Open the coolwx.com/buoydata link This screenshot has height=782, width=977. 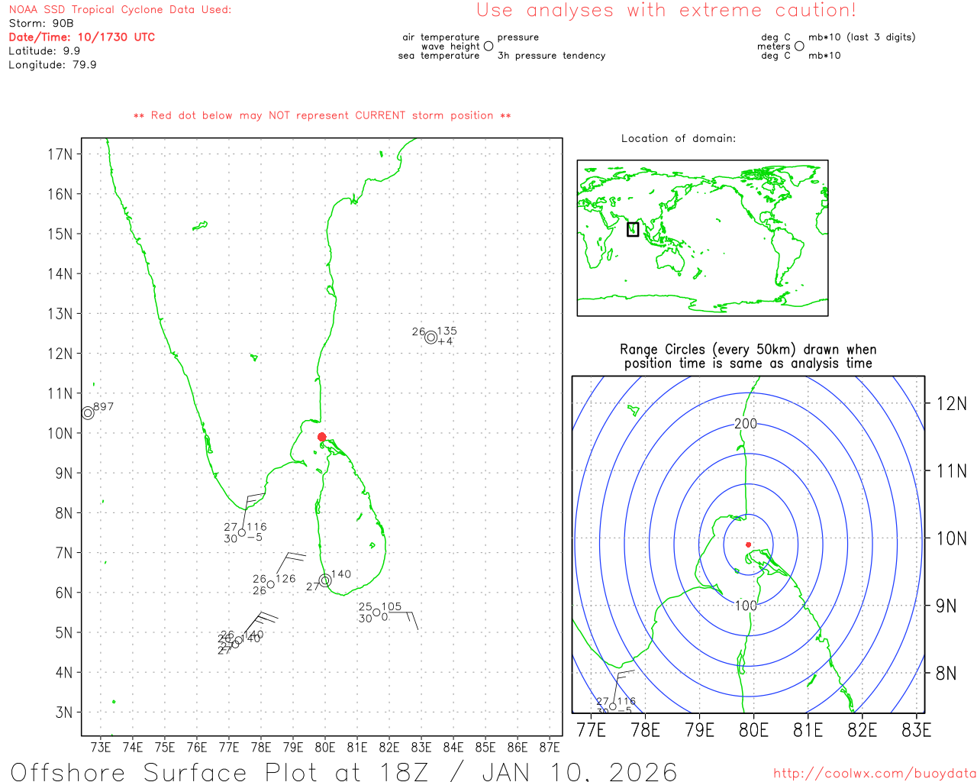[x=875, y=774]
